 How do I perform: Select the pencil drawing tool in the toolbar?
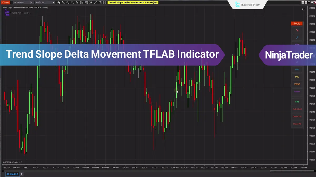pos(63,2)
